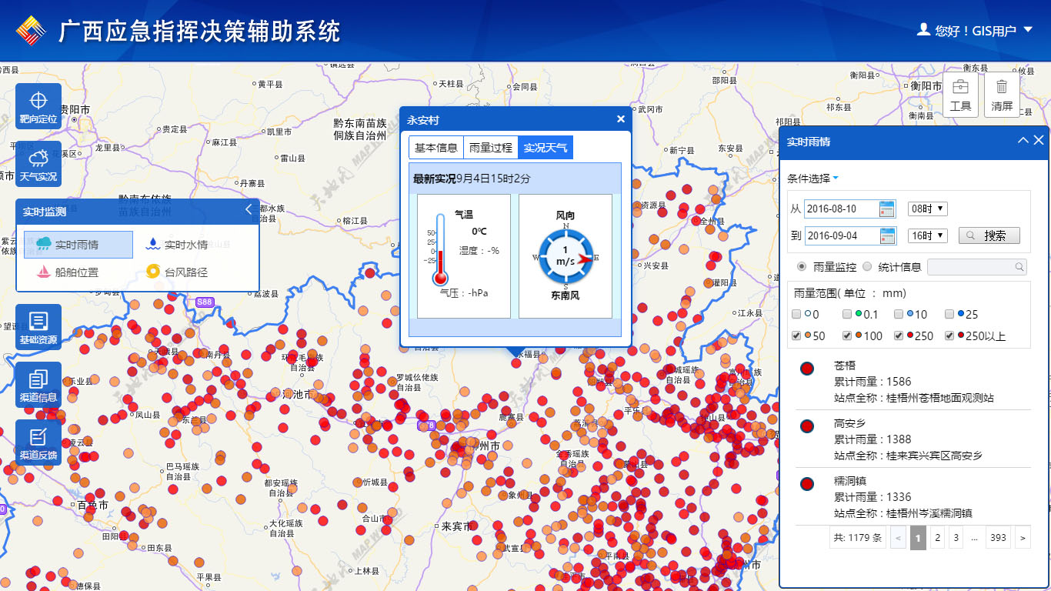Select the 实时水情 water level item

pyautogui.click(x=177, y=245)
